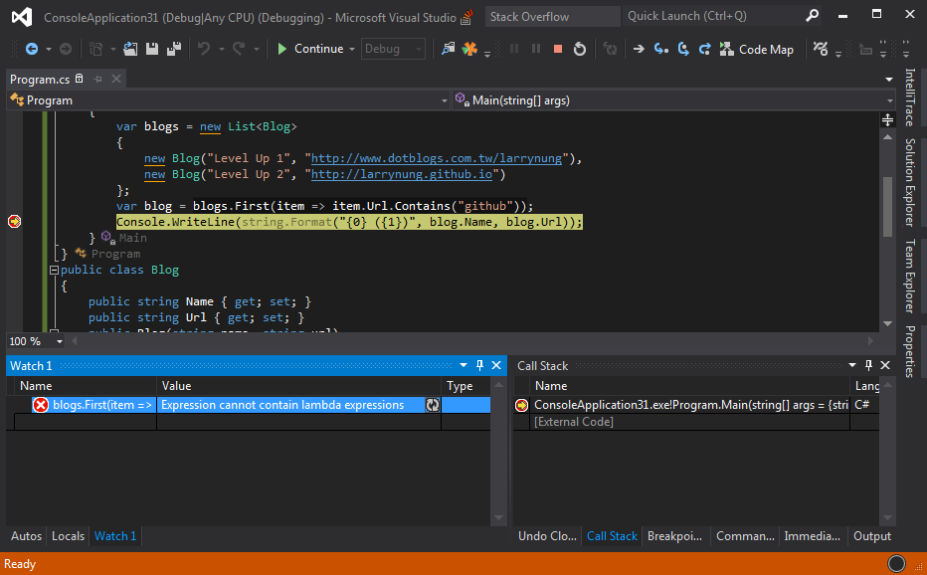Viewport: 927px width, 575px height.
Task: Open the Team Explorer side tab
Action: click(x=910, y=276)
